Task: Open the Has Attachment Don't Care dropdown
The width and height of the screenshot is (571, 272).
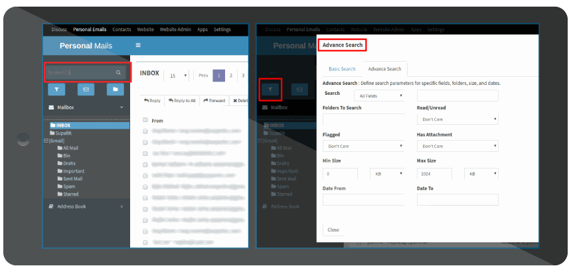Action: point(457,146)
